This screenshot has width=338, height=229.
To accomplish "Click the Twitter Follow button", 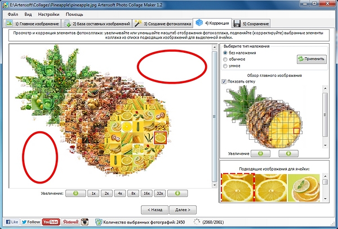I will pyautogui.click(x=31, y=222).
